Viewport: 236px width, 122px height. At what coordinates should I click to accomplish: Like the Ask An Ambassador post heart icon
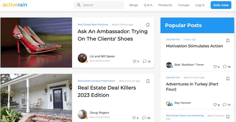[134, 61]
